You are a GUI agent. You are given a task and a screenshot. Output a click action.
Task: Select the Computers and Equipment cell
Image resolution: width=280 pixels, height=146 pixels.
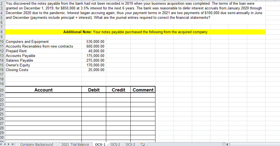43,41
